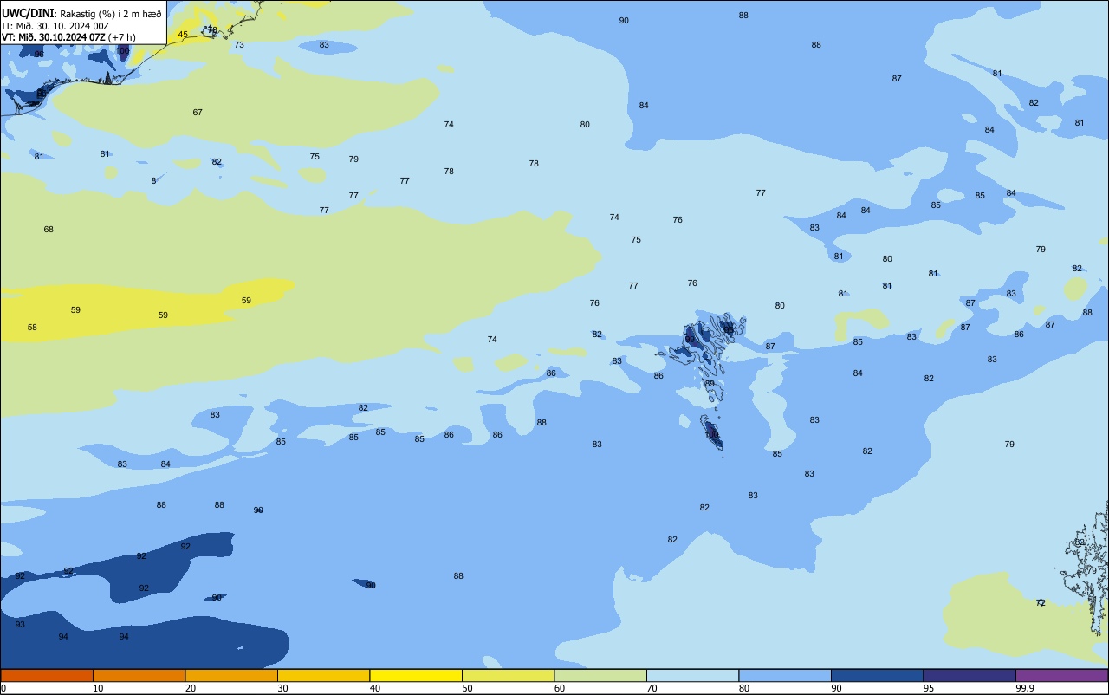The image size is (1109, 695).
Task: Click the humidity value 73 on the map
Action: [x=239, y=45]
